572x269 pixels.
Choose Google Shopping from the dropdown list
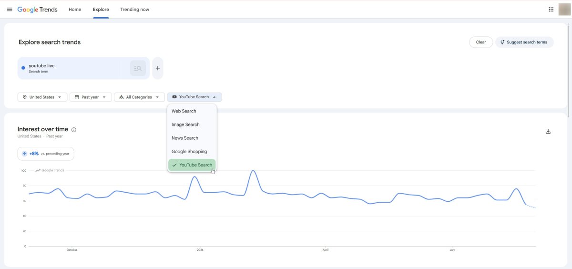point(192,152)
